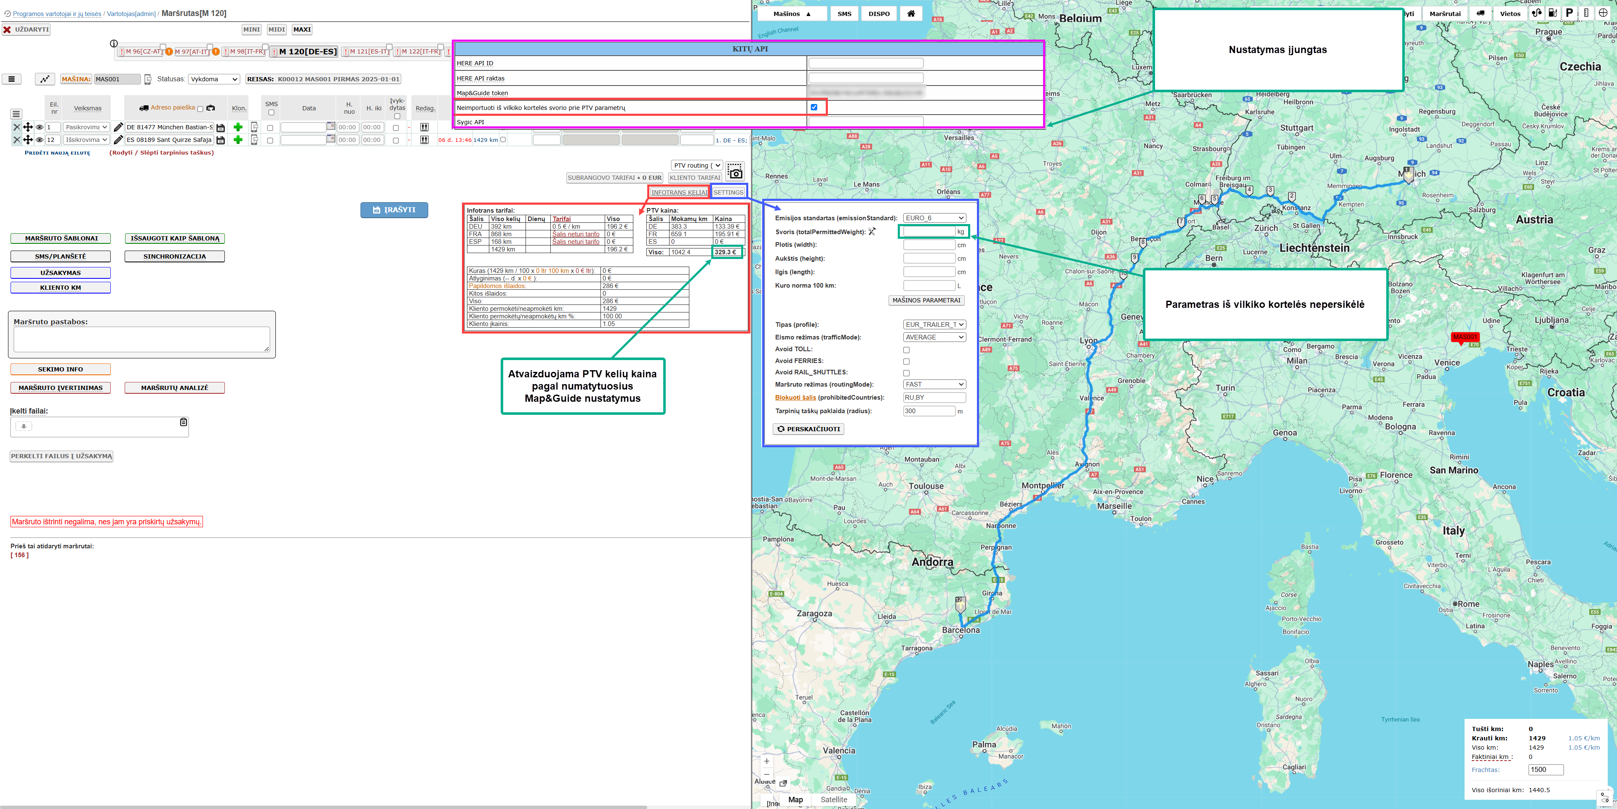Clone the Sant Quirze row with green plus

[238, 140]
